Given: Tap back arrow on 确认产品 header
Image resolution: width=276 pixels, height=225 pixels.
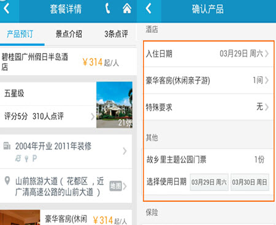Looking at the screenshot, I should pos(149,9).
